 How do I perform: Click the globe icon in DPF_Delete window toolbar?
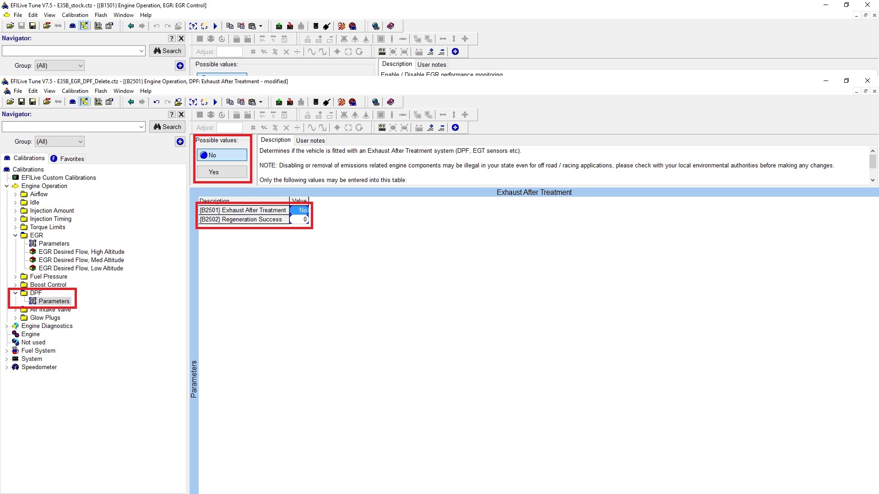coord(376,102)
